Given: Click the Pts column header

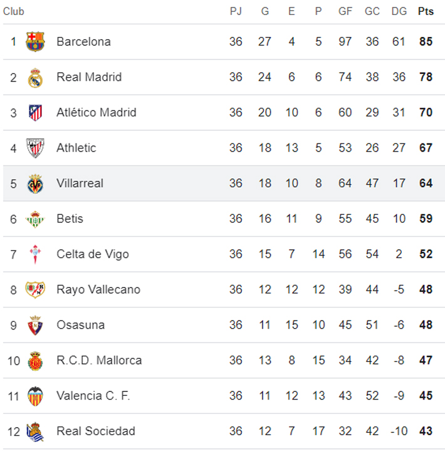Looking at the screenshot, I should 426,12.
